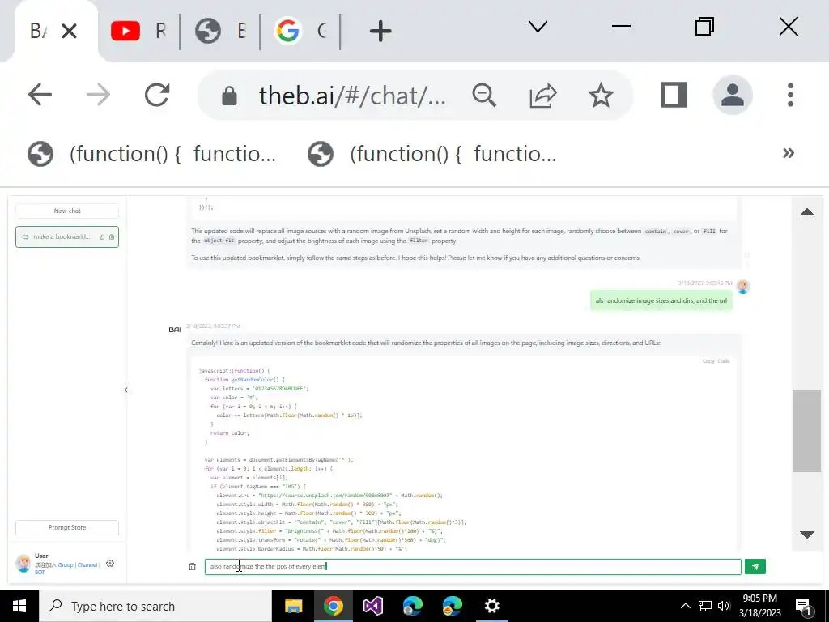This screenshot has height=622, width=829.
Task: Open the notification center icon
Action: tap(804, 607)
